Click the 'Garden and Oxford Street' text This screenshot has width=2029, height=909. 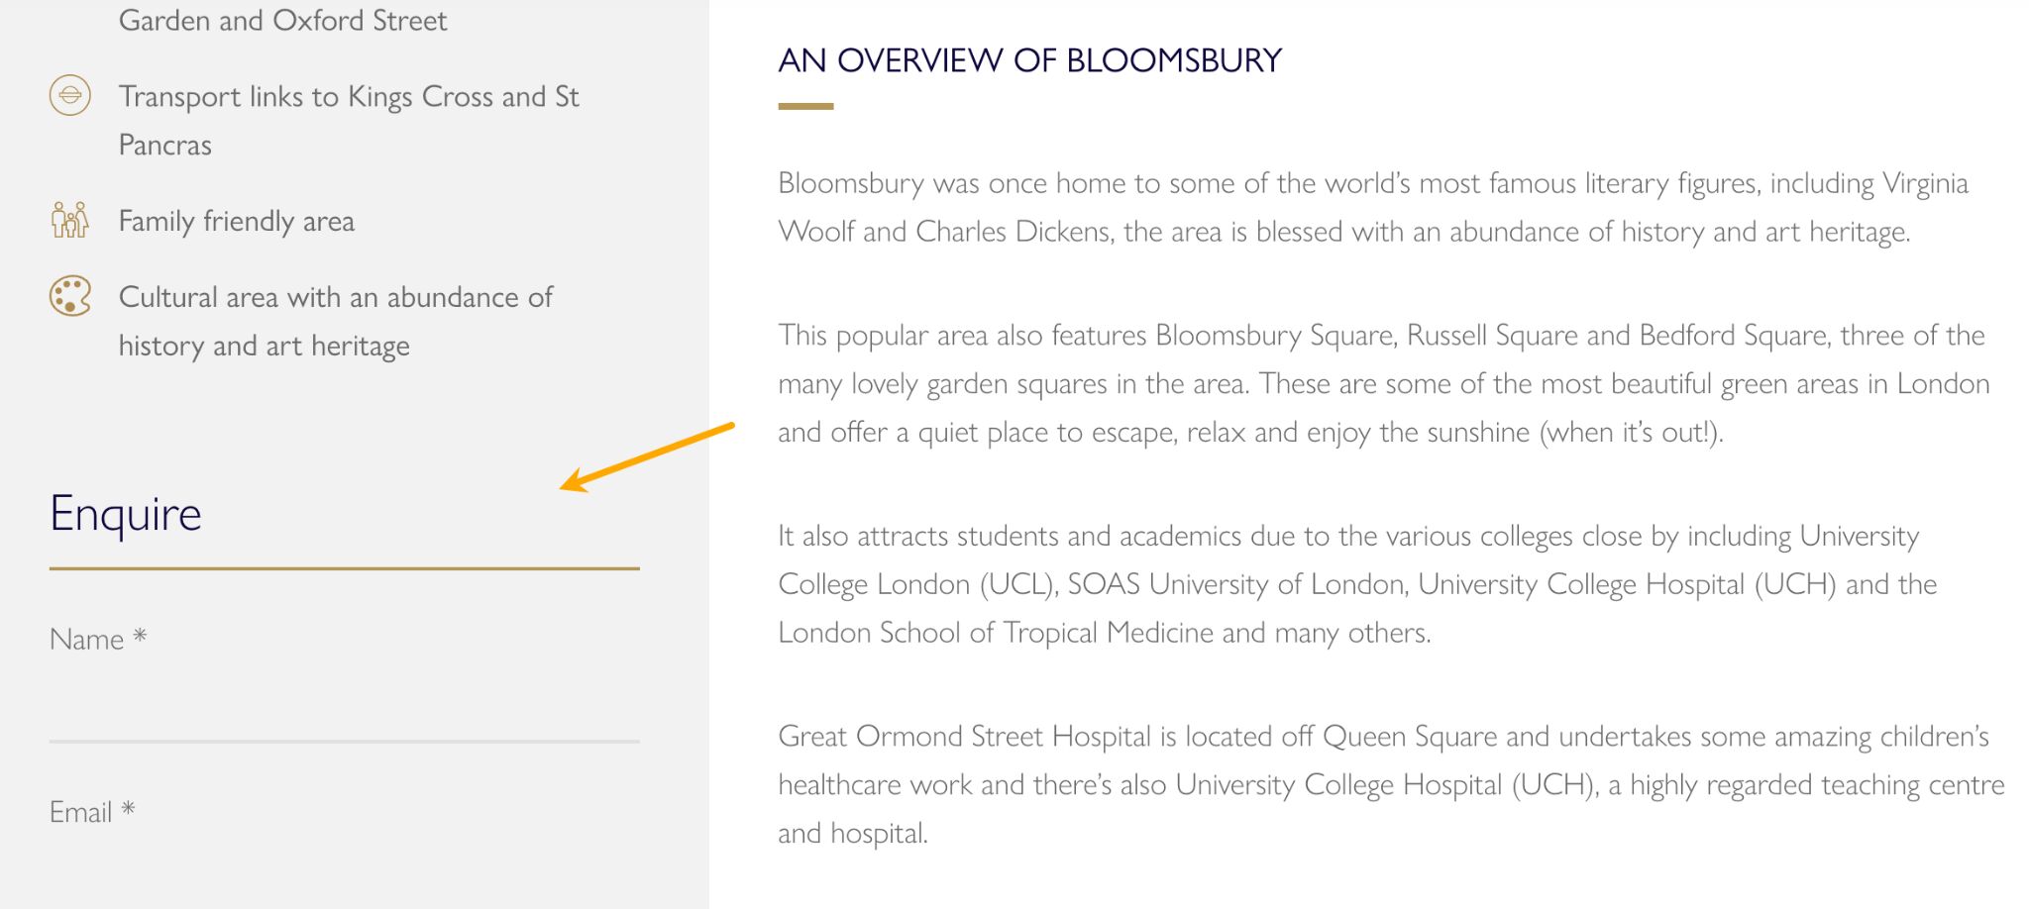point(282,21)
